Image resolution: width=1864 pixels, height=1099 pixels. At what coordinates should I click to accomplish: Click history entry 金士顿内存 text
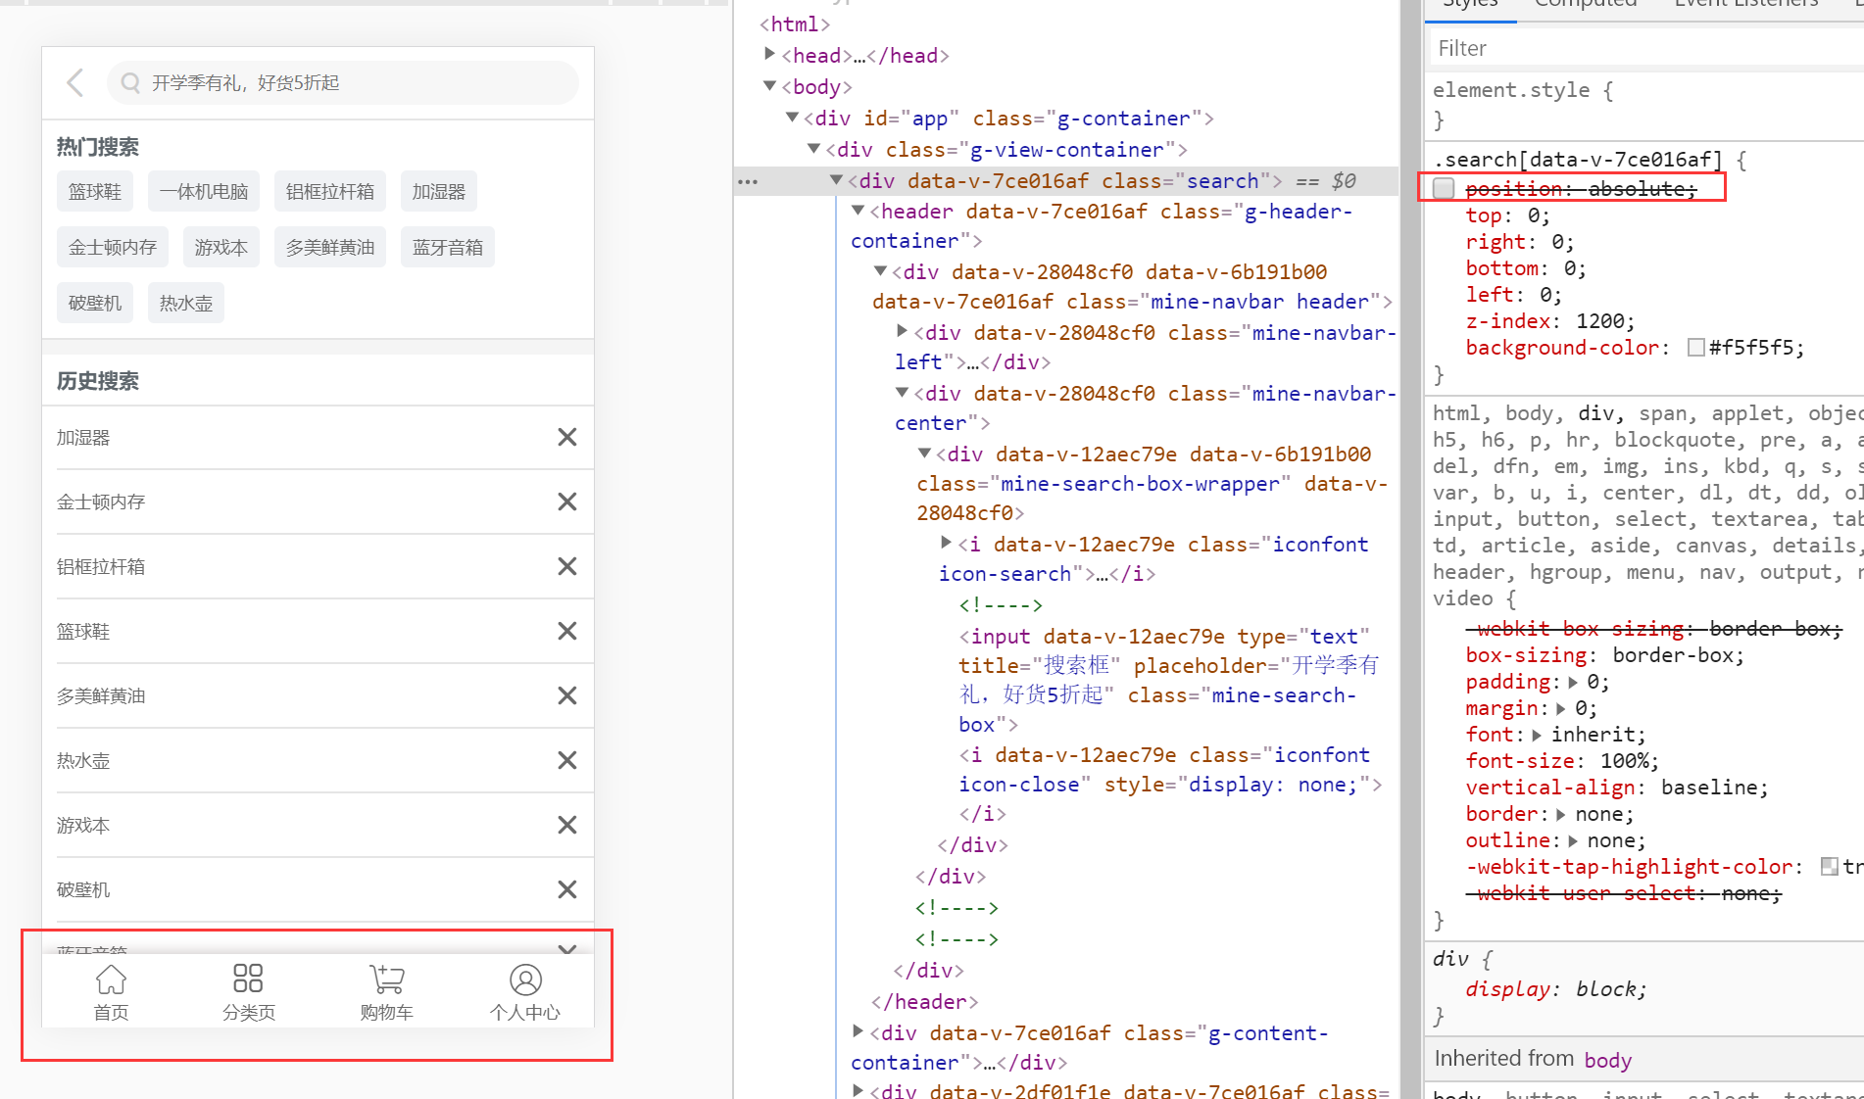[101, 502]
